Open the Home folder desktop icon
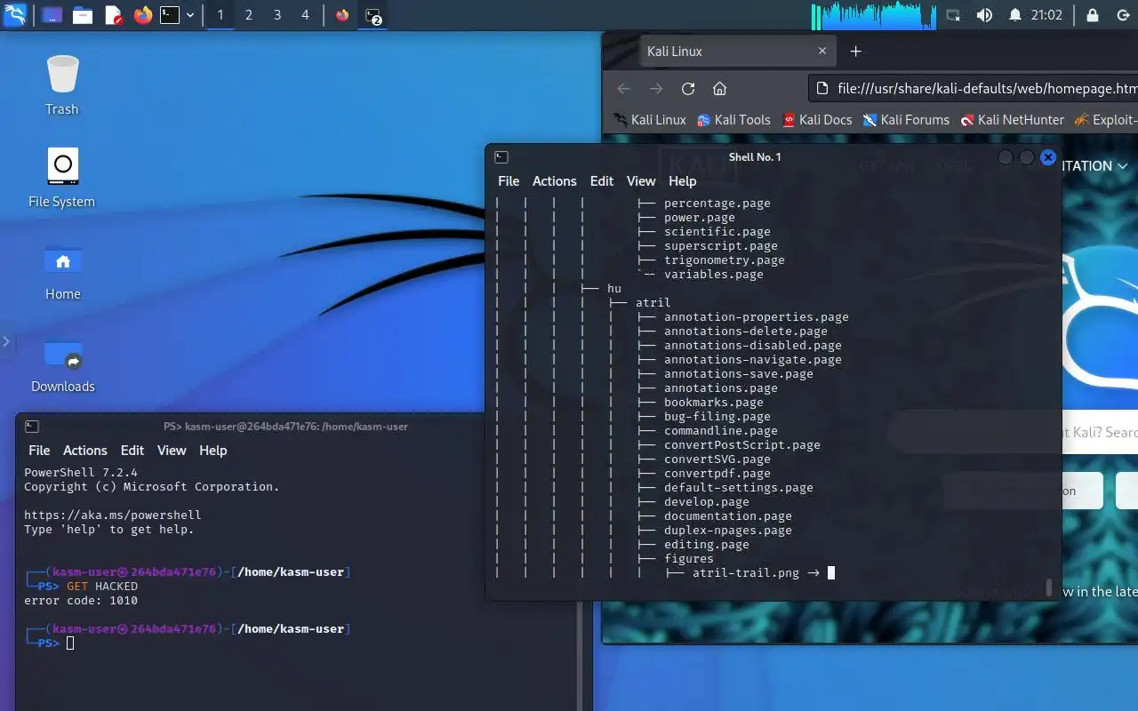The image size is (1138, 711). click(62, 270)
